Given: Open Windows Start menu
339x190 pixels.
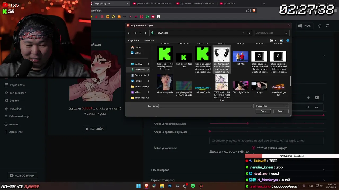Looking at the screenshot, I should [x=139, y=186].
